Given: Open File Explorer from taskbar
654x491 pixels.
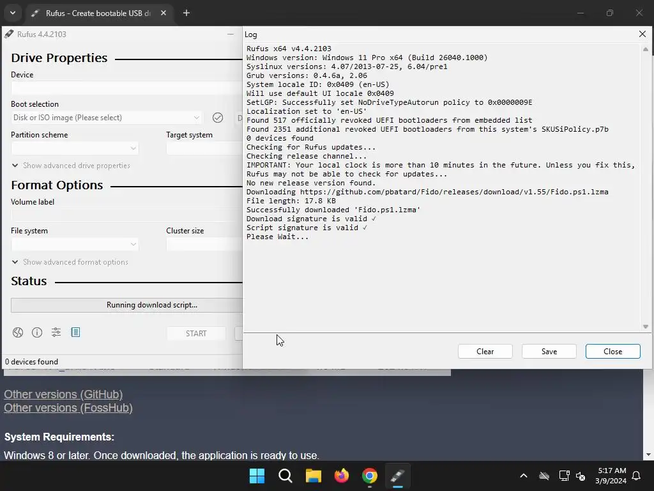Looking at the screenshot, I should pos(313,476).
